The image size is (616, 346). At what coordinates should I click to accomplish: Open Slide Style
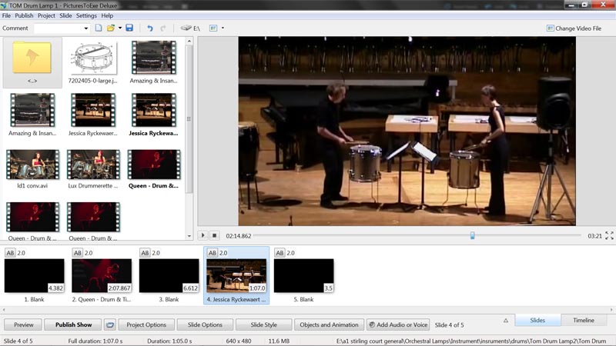[x=263, y=324]
